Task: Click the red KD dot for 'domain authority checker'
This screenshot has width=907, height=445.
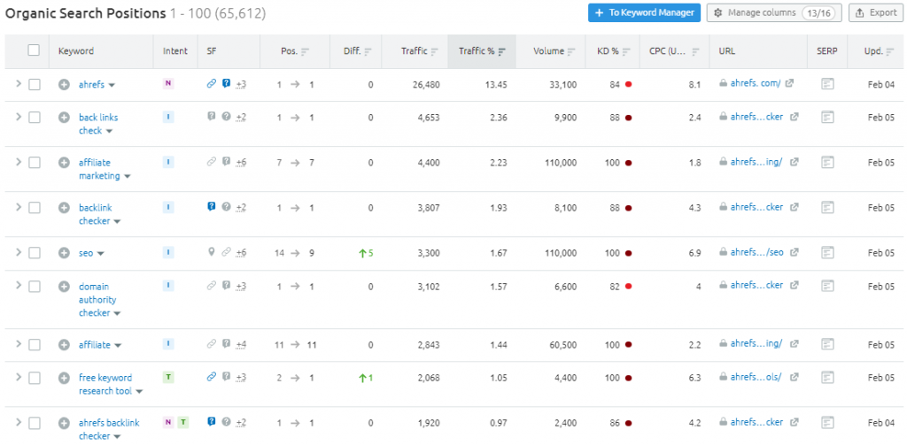Action: pos(628,286)
